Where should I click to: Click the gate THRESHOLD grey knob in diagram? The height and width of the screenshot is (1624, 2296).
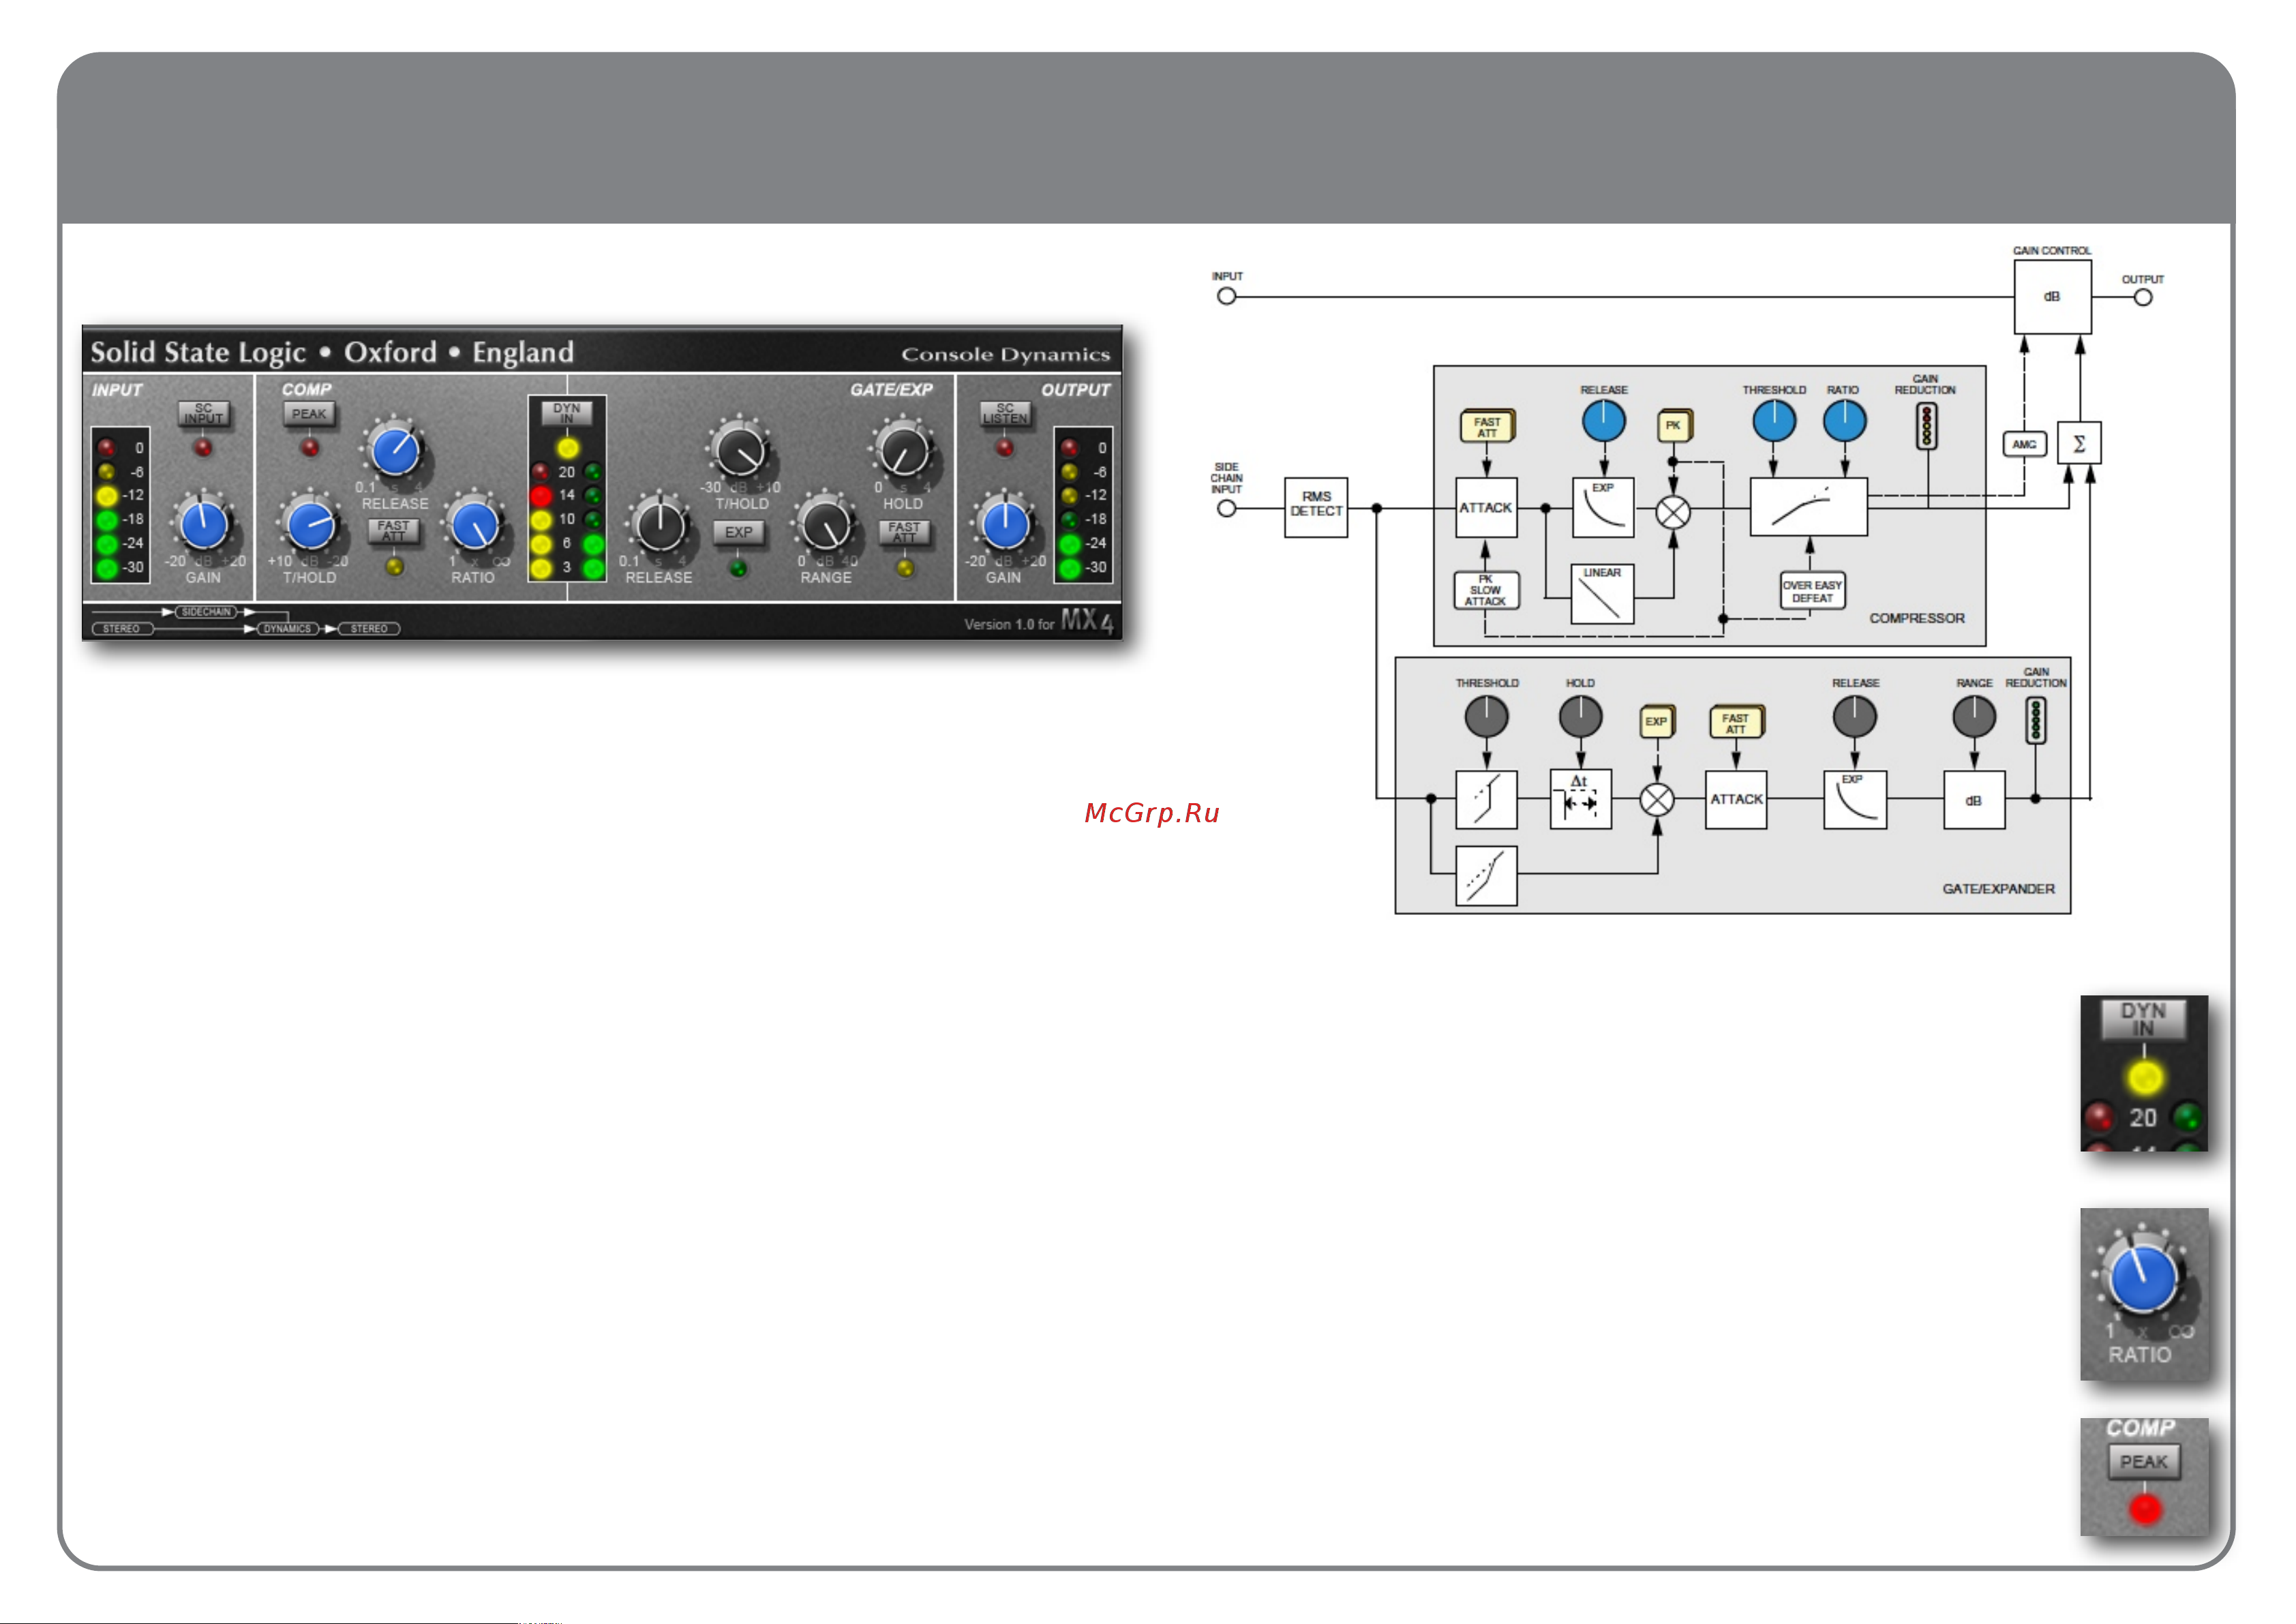(1486, 717)
